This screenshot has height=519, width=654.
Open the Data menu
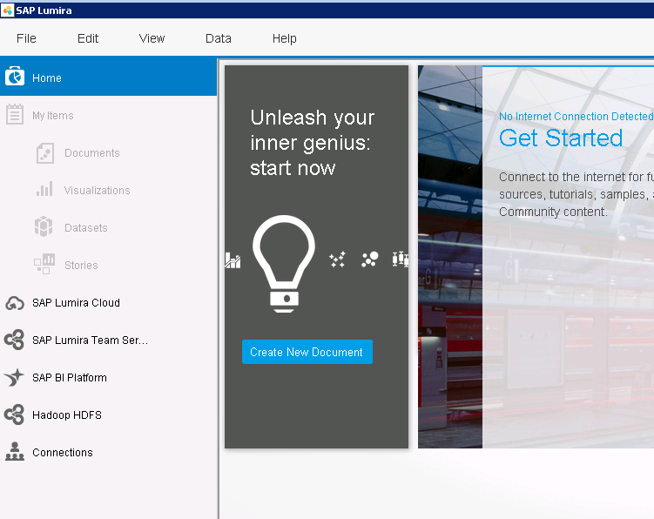coord(218,38)
